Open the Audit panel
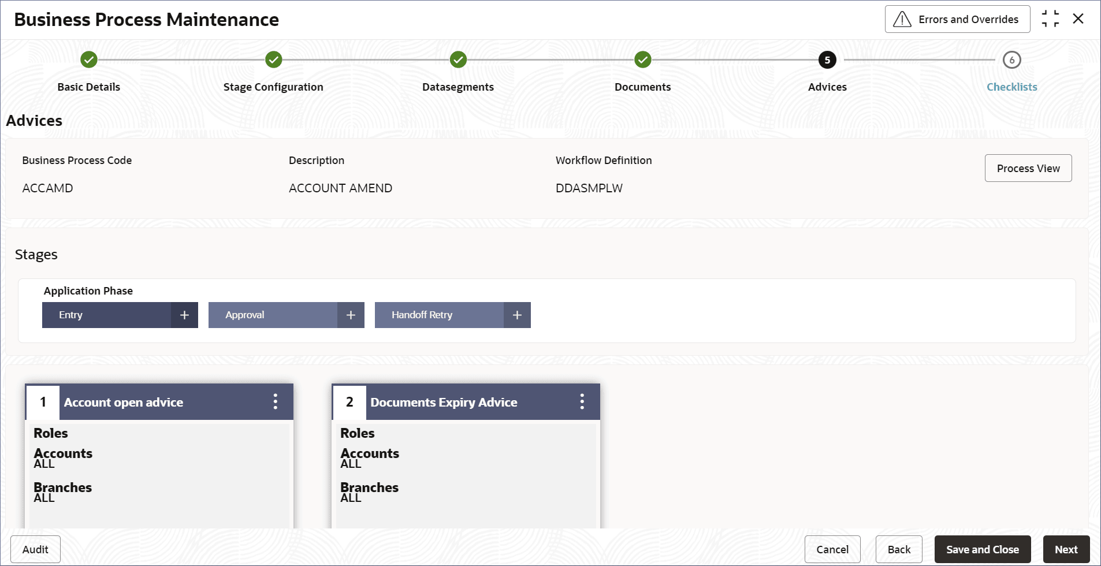Viewport: 1101px width, 566px height. click(x=35, y=549)
